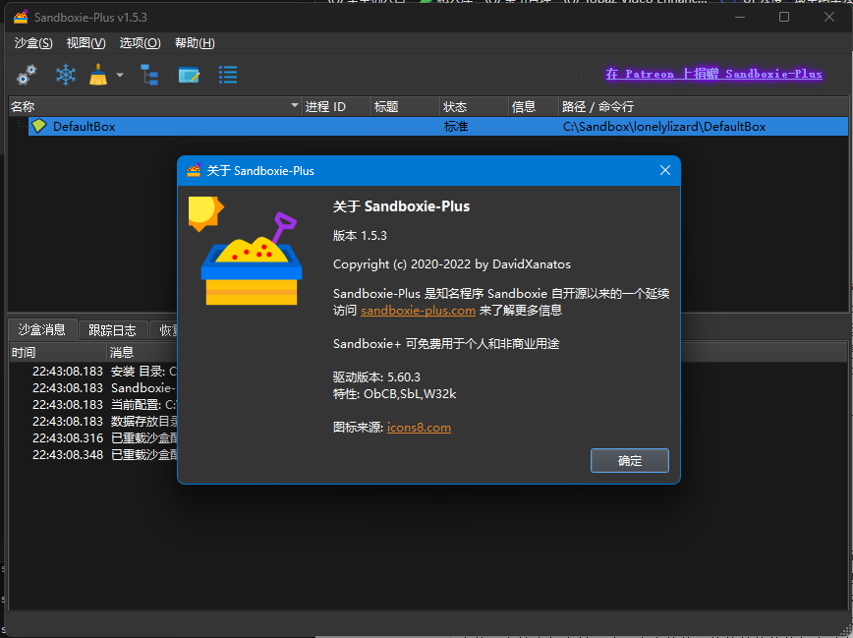Select the 安装 目录 log message row
The width and height of the screenshot is (853, 638).
[x=93, y=372]
